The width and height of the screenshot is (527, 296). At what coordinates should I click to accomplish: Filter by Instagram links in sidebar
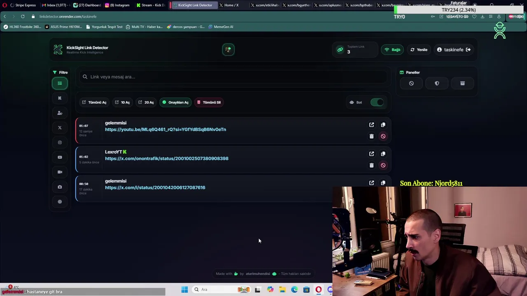pyautogui.click(x=60, y=143)
